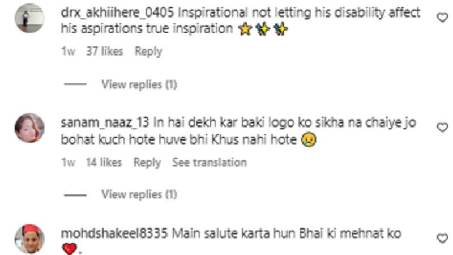This screenshot has height=255, width=453.
Task: Click the 1w timestamp on first comment
Action: [x=68, y=51]
